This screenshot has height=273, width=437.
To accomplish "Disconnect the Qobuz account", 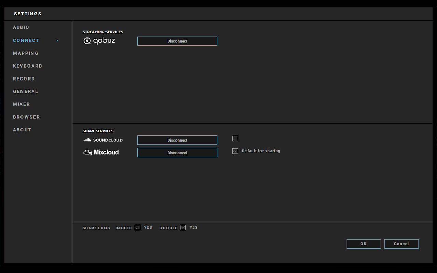I will coord(177,41).
